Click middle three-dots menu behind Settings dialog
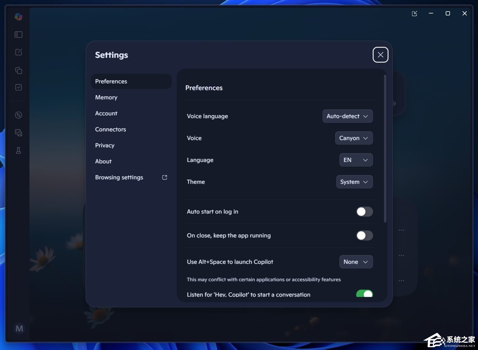The image size is (478, 350). click(x=401, y=255)
